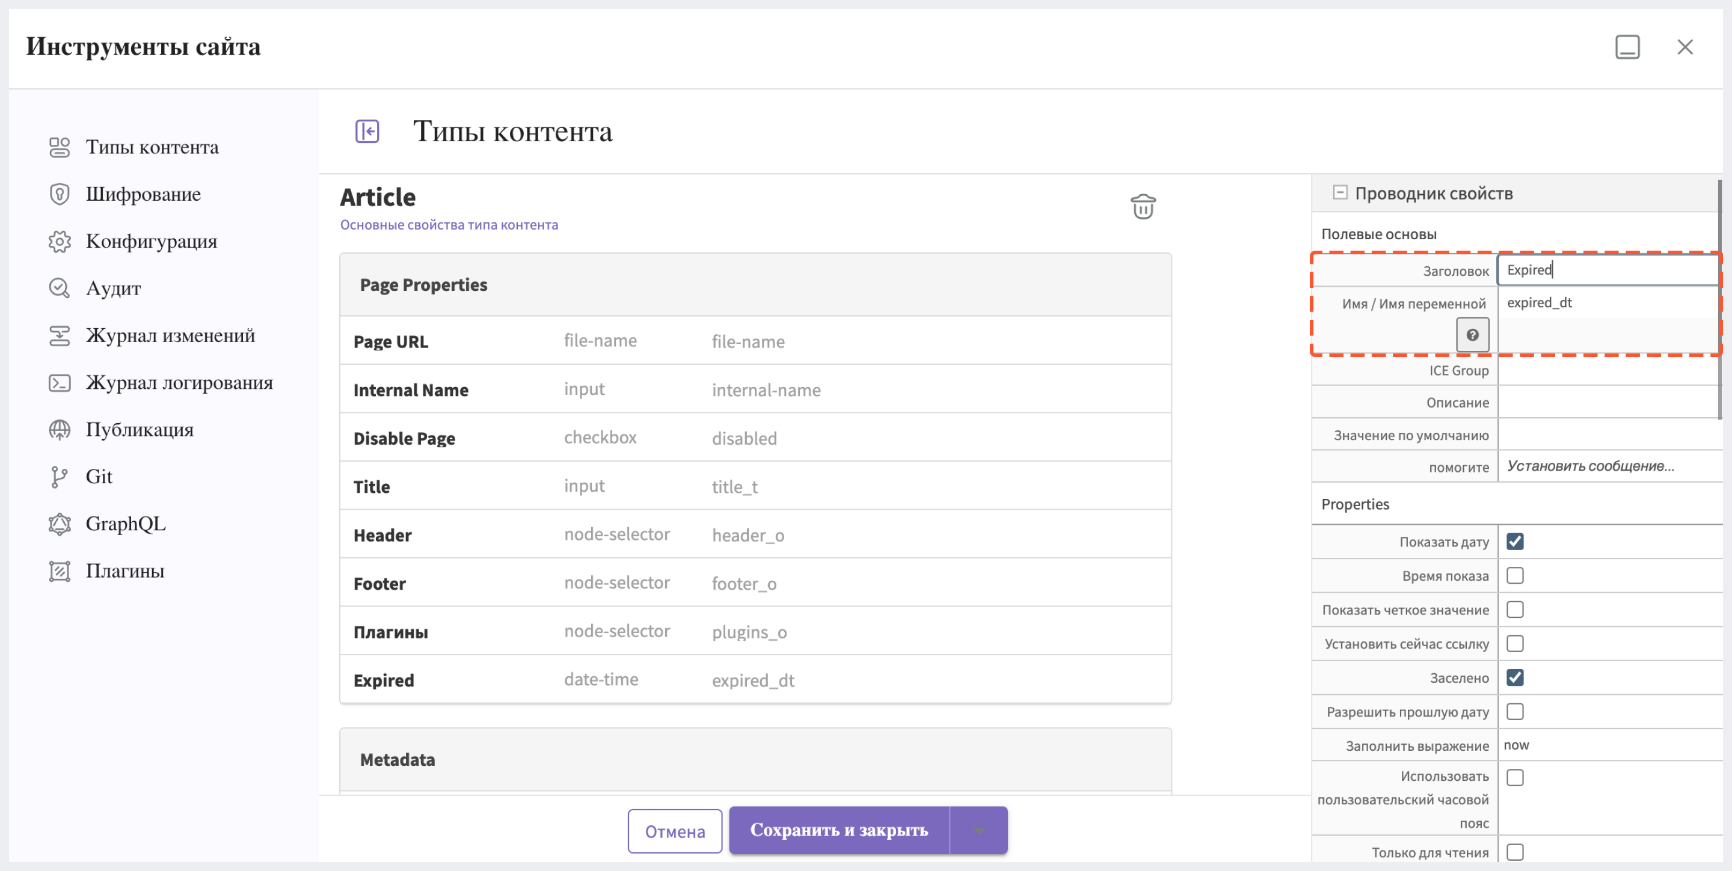Click Сохранить и закрыть button
The image size is (1732, 871).
point(839,831)
